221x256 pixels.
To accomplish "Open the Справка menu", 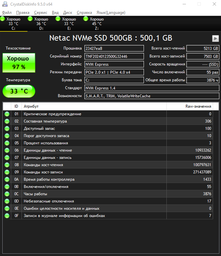I will pyautogui.click(x=84, y=13).
